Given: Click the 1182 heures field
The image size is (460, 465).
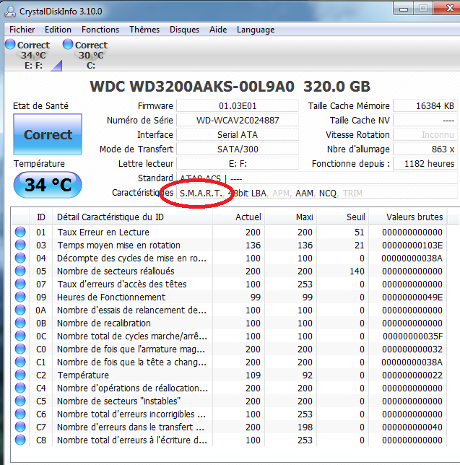Looking at the screenshot, I should click(x=425, y=163).
